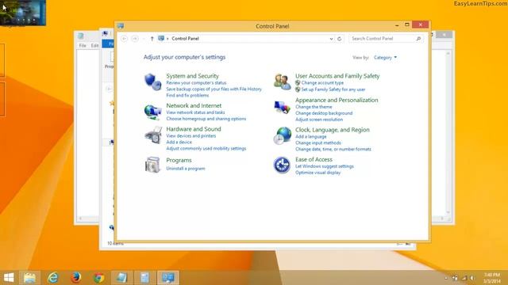
Task: Click the Control Panel address breadcrumb
Action: point(185,39)
